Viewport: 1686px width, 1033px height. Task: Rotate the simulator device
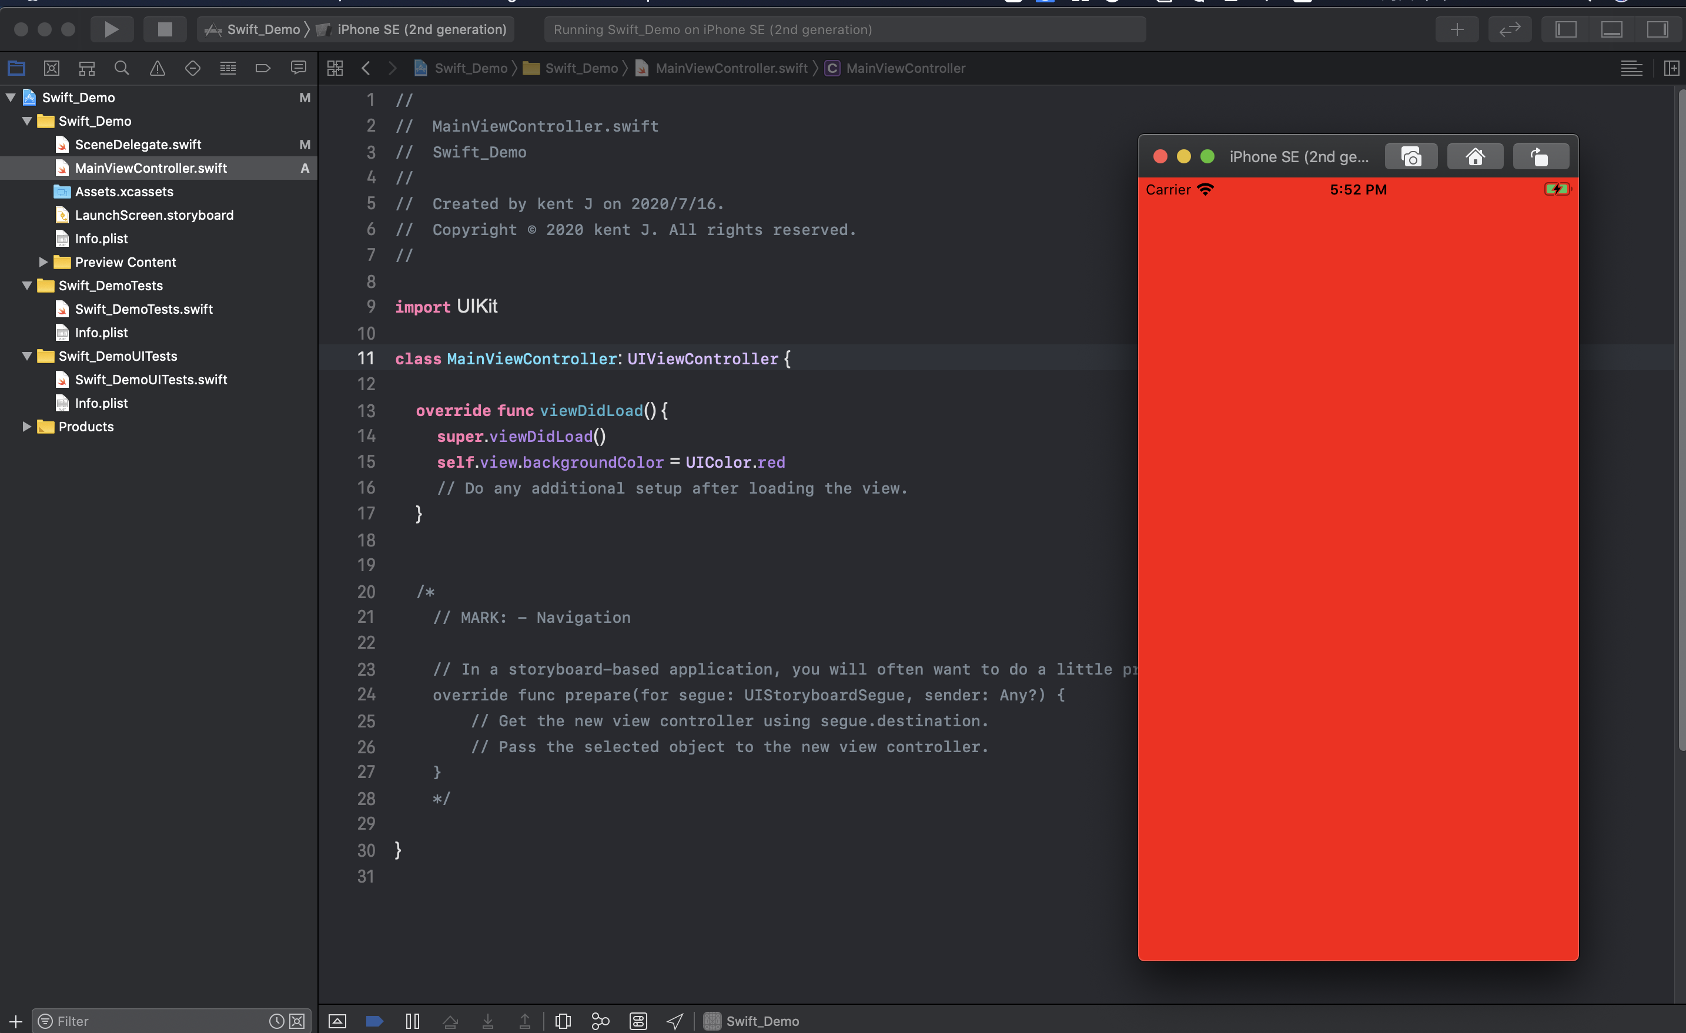[1540, 157]
